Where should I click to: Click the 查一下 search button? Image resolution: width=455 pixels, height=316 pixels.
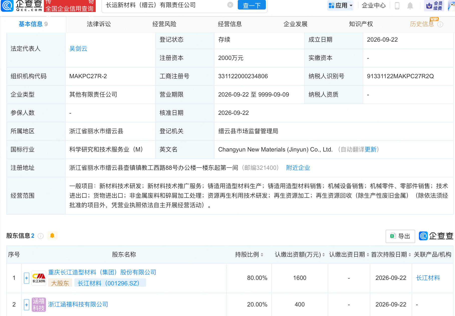pos(252,5)
